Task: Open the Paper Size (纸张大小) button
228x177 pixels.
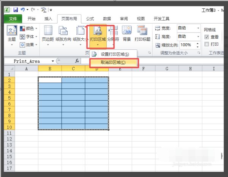Action: pyautogui.click(x=81, y=36)
